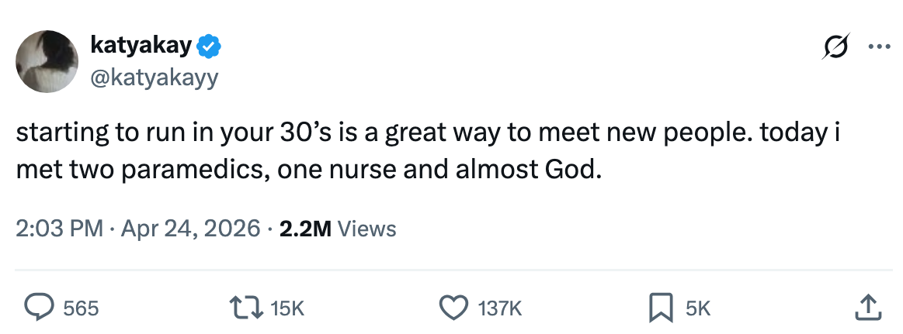The image size is (903, 334).
Task: Open the three-dot more options menu
Action: [x=880, y=46]
